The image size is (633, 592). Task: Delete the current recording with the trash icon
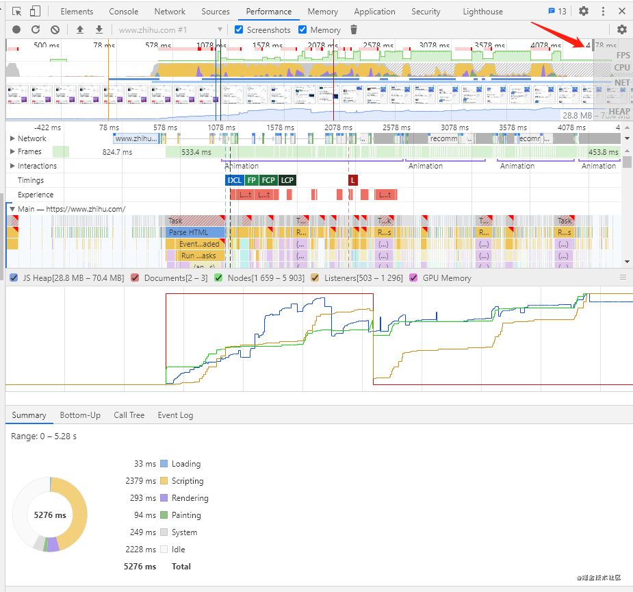[353, 29]
